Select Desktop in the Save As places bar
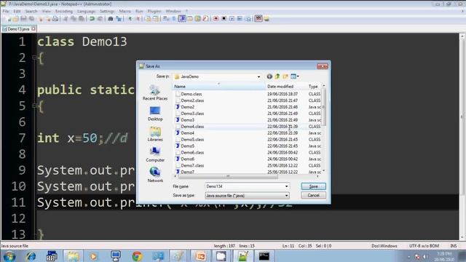 [x=155, y=114]
